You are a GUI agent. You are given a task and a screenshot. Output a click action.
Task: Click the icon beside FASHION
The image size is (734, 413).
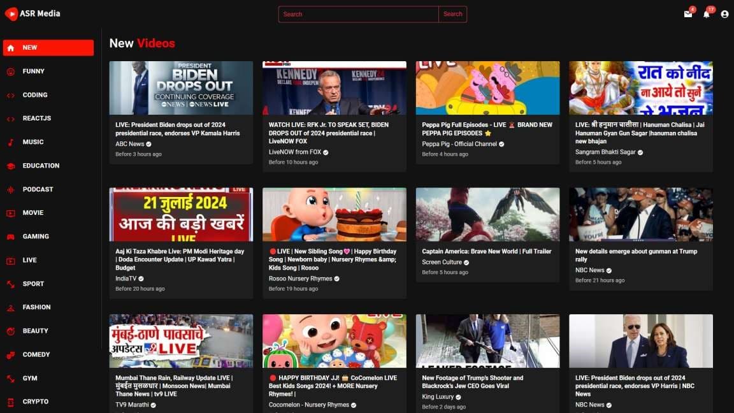(11, 308)
